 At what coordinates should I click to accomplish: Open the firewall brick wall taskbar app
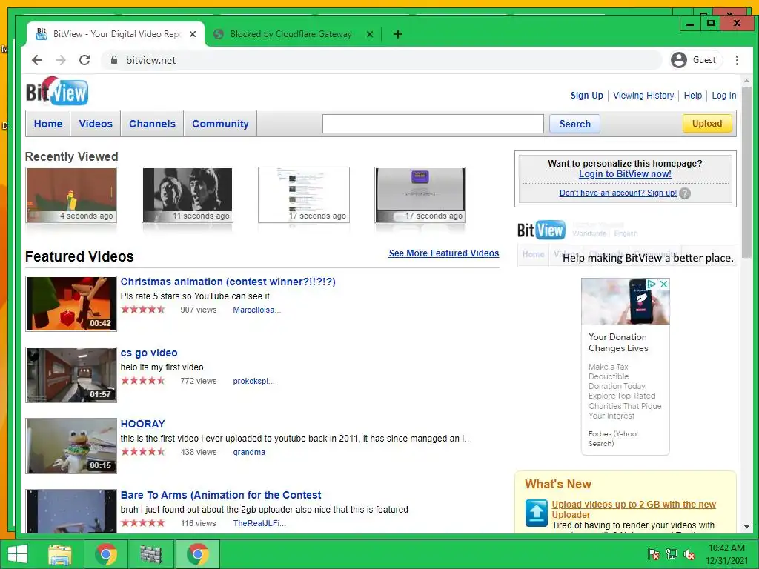(x=151, y=554)
